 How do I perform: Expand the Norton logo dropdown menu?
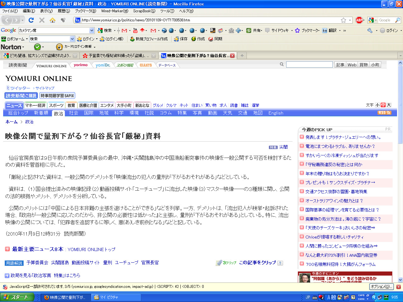click(13, 47)
